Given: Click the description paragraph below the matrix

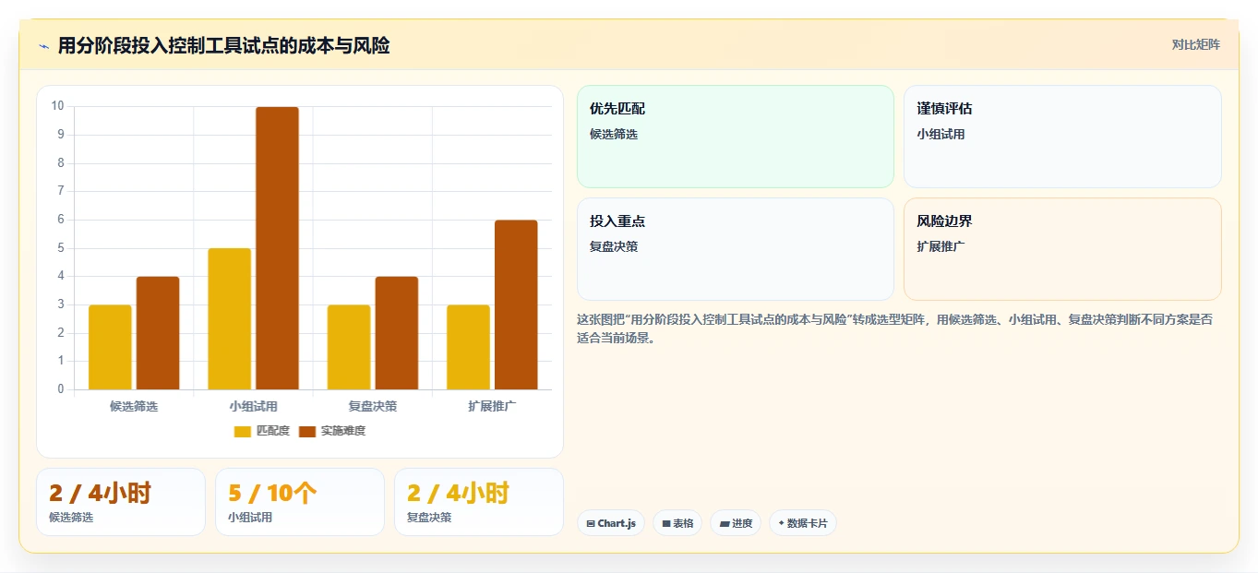Looking at the screenshot, I should [x=895, y=328].
